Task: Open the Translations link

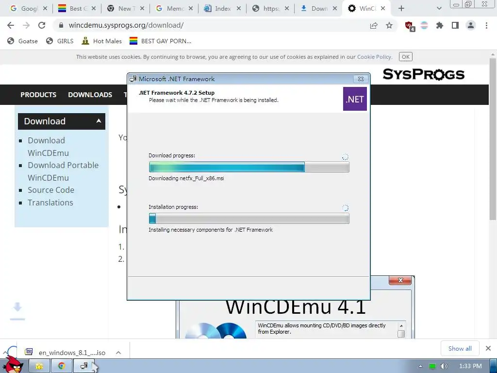Action: [50, 203]
